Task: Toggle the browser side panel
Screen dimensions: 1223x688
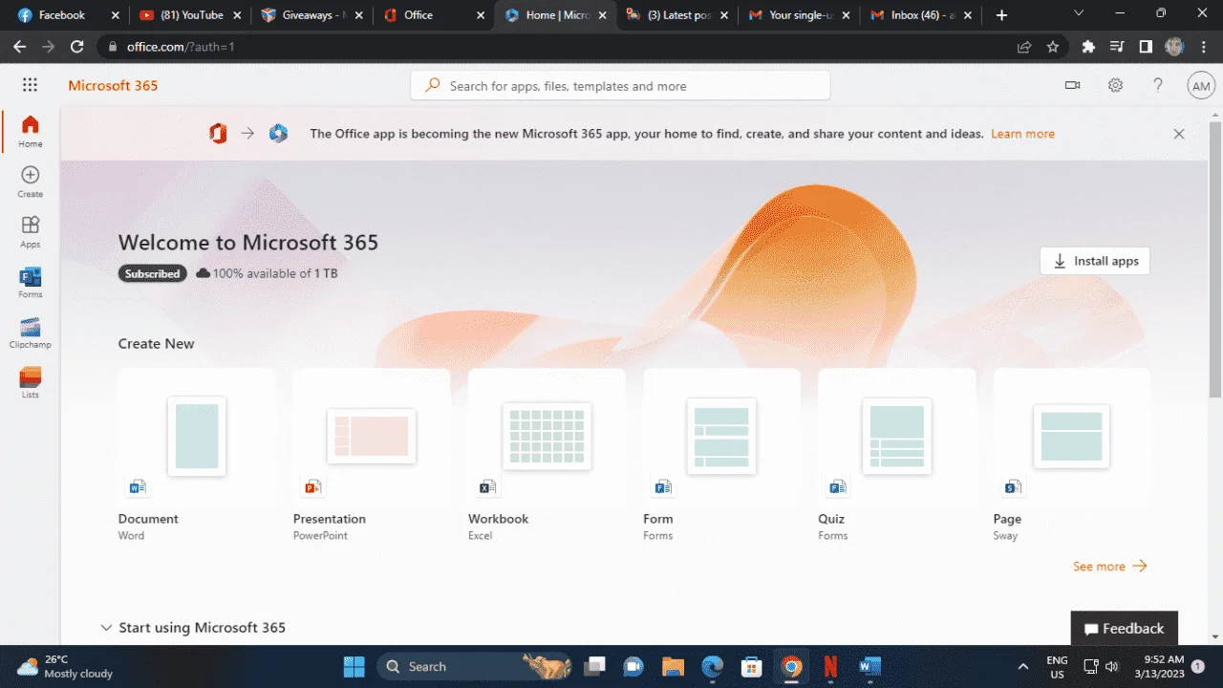Action: [1146, 47]
